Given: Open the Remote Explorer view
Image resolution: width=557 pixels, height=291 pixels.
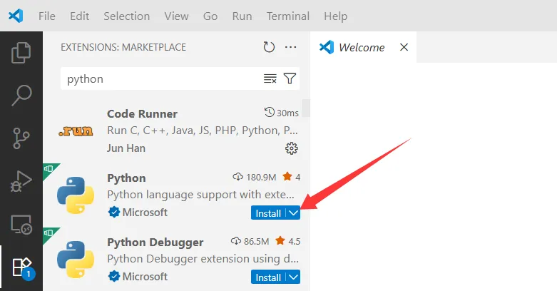Looking at the screenshot, I should (x=21, y=224).
